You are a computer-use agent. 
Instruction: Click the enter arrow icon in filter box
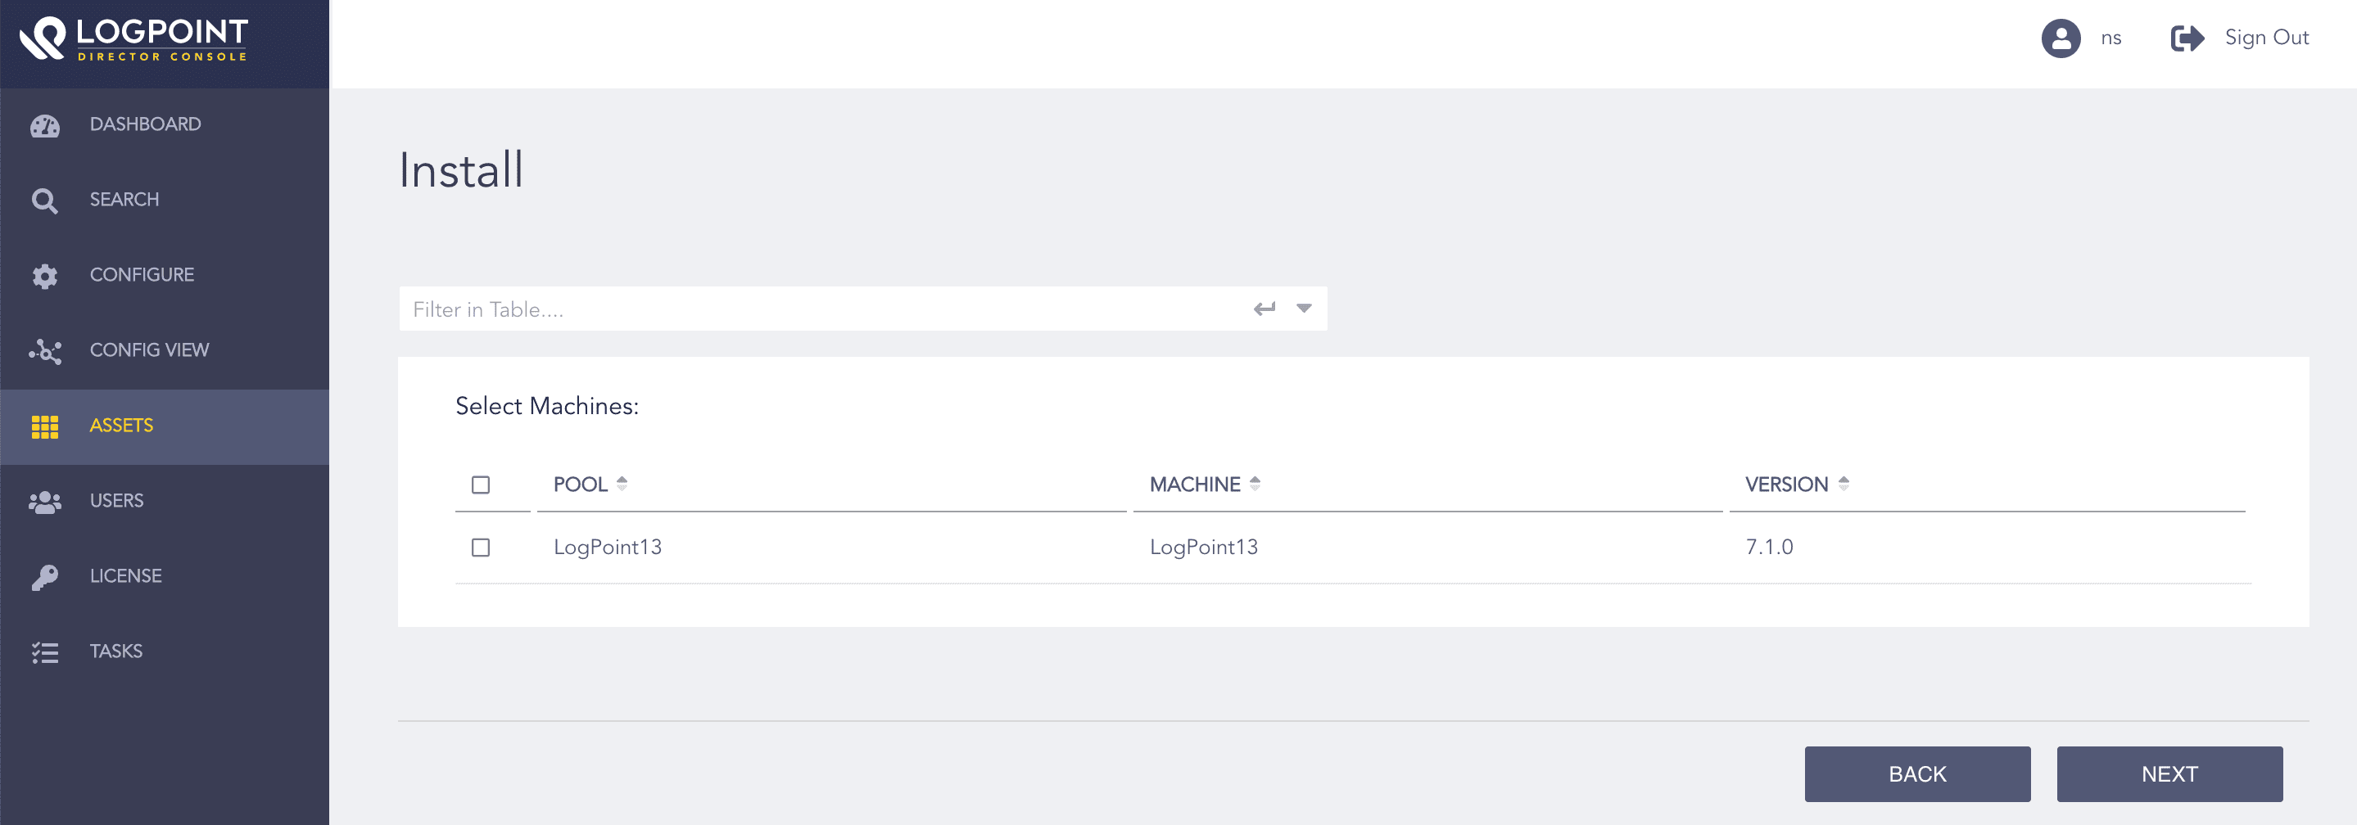tap(1264, 309)
